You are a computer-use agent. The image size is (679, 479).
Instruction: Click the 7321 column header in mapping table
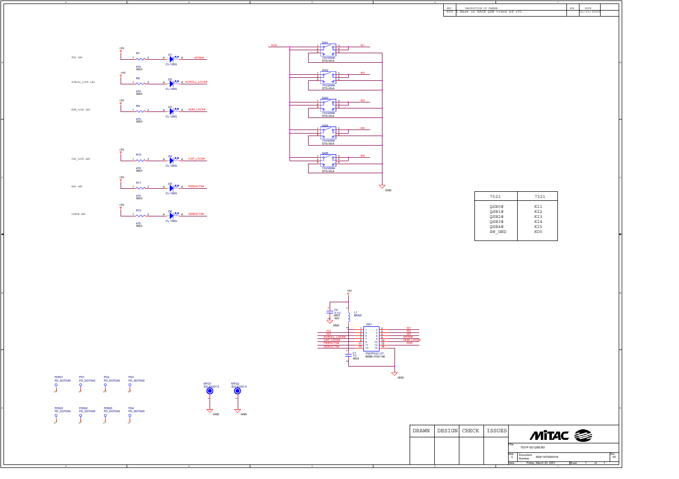(540, 196)
